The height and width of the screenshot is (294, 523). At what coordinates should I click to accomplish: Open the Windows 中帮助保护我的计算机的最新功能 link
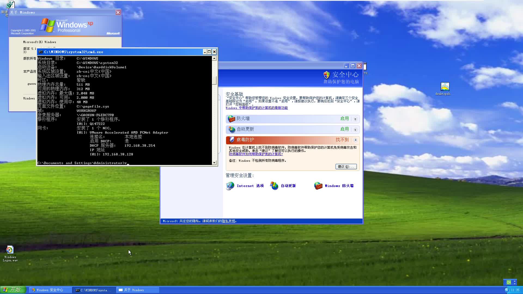(257, 108)
